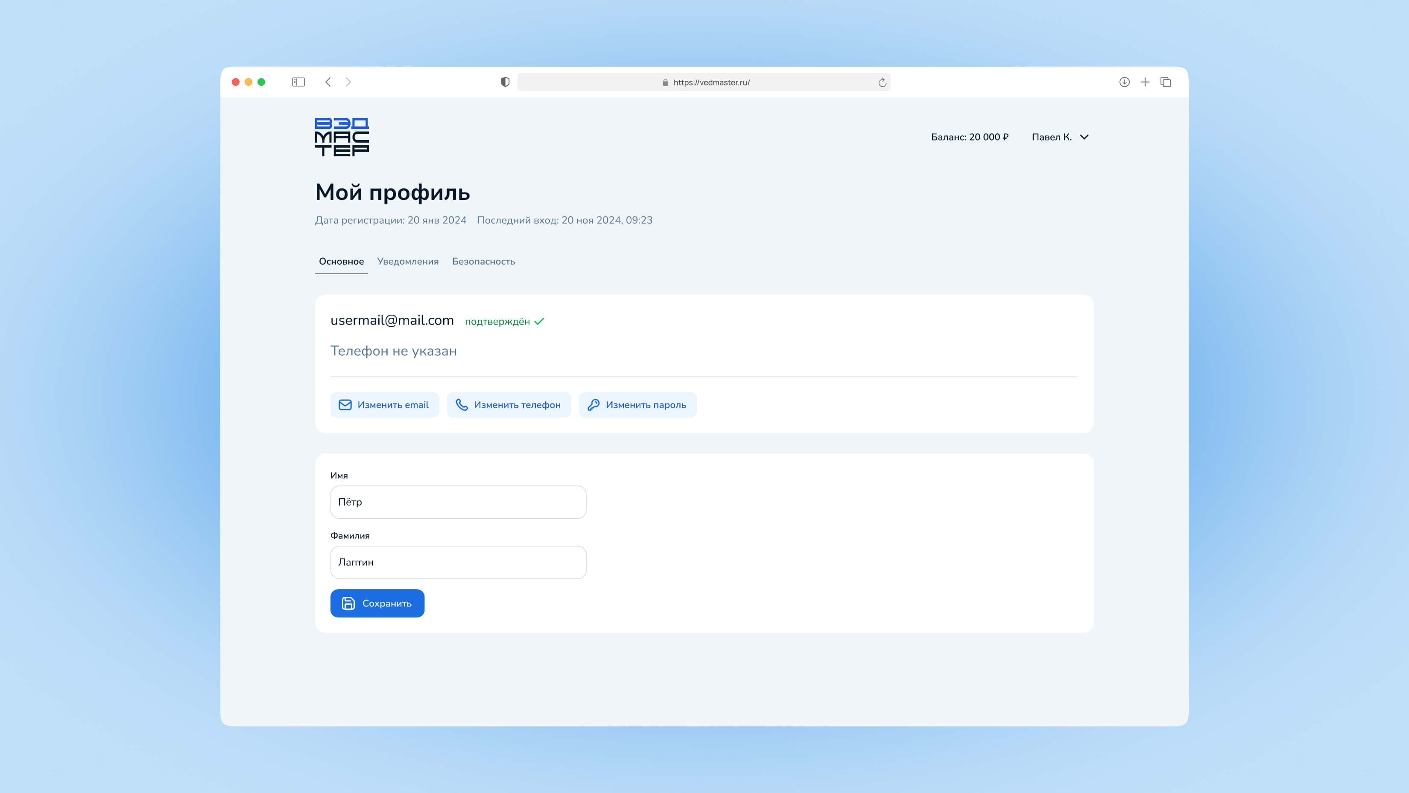The image size is (1409, 793).
Task: Select the Основное tab
Action: (341, 261)
